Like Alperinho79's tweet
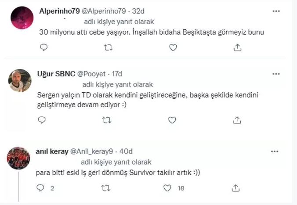 pyautogui.click(x=173, y=47)
